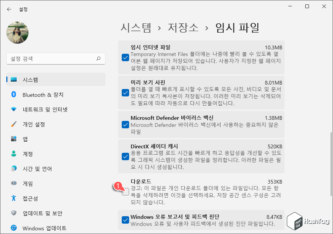The width and height of the screenshot is (333, 234).
Task: Go to the 앱 settings section
Action: tap(26, 139)
